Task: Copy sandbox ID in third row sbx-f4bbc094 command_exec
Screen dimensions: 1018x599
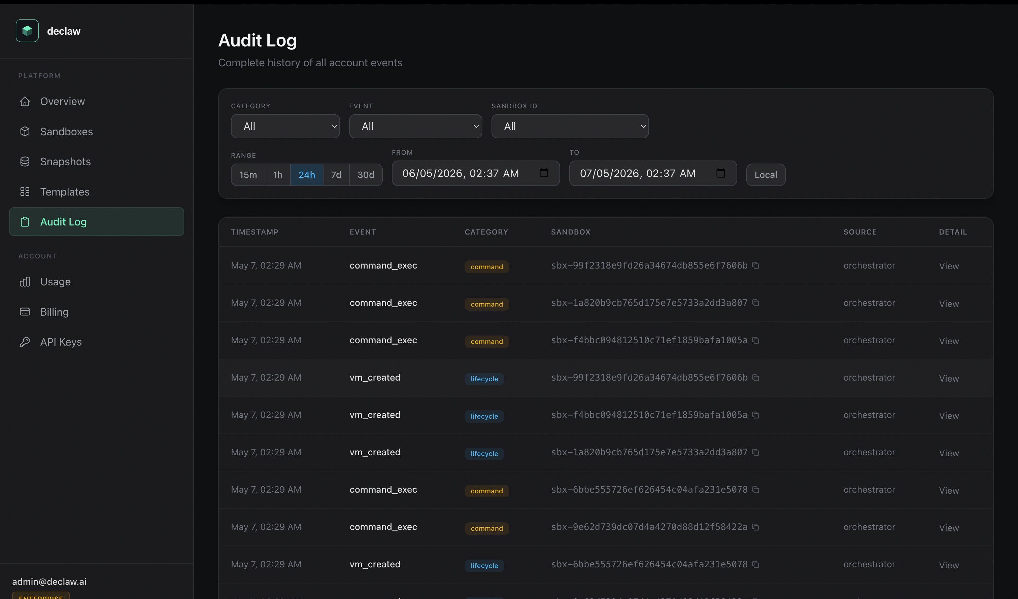Action: (x=756, y=341)
